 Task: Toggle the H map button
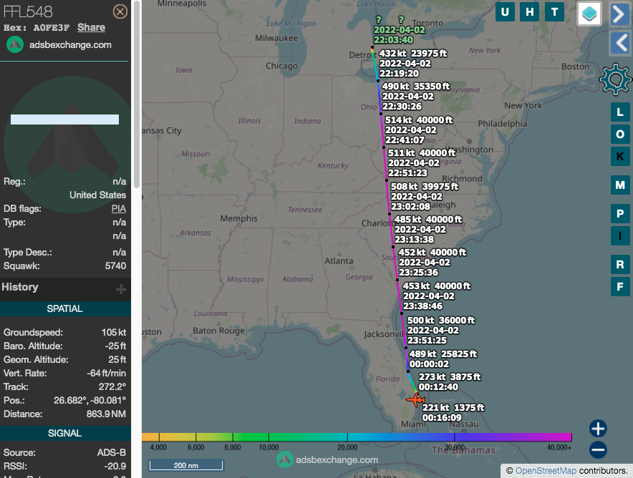coord(530,12)
